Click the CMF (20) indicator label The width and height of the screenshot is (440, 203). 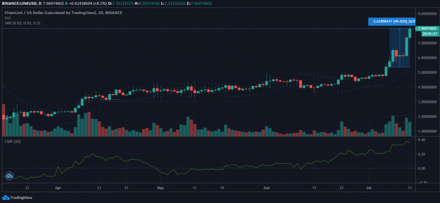(x=12, y=142)
